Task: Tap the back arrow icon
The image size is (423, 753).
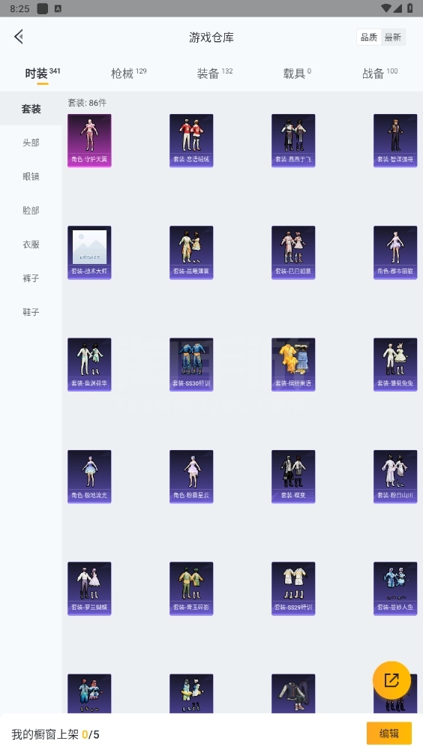Action: point(19,37)
